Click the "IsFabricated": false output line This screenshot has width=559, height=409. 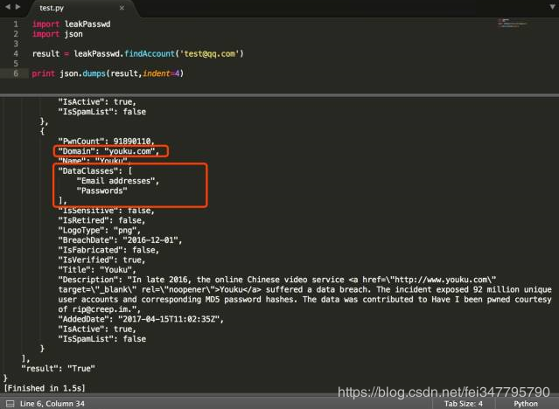[x=108, y=250]
